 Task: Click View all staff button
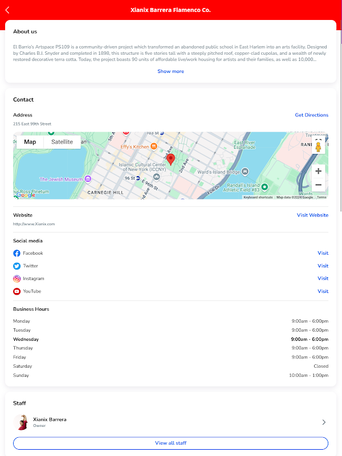170,443
